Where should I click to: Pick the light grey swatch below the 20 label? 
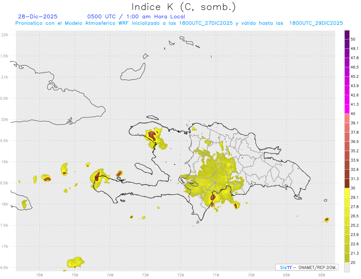click(x=347, y=267)
